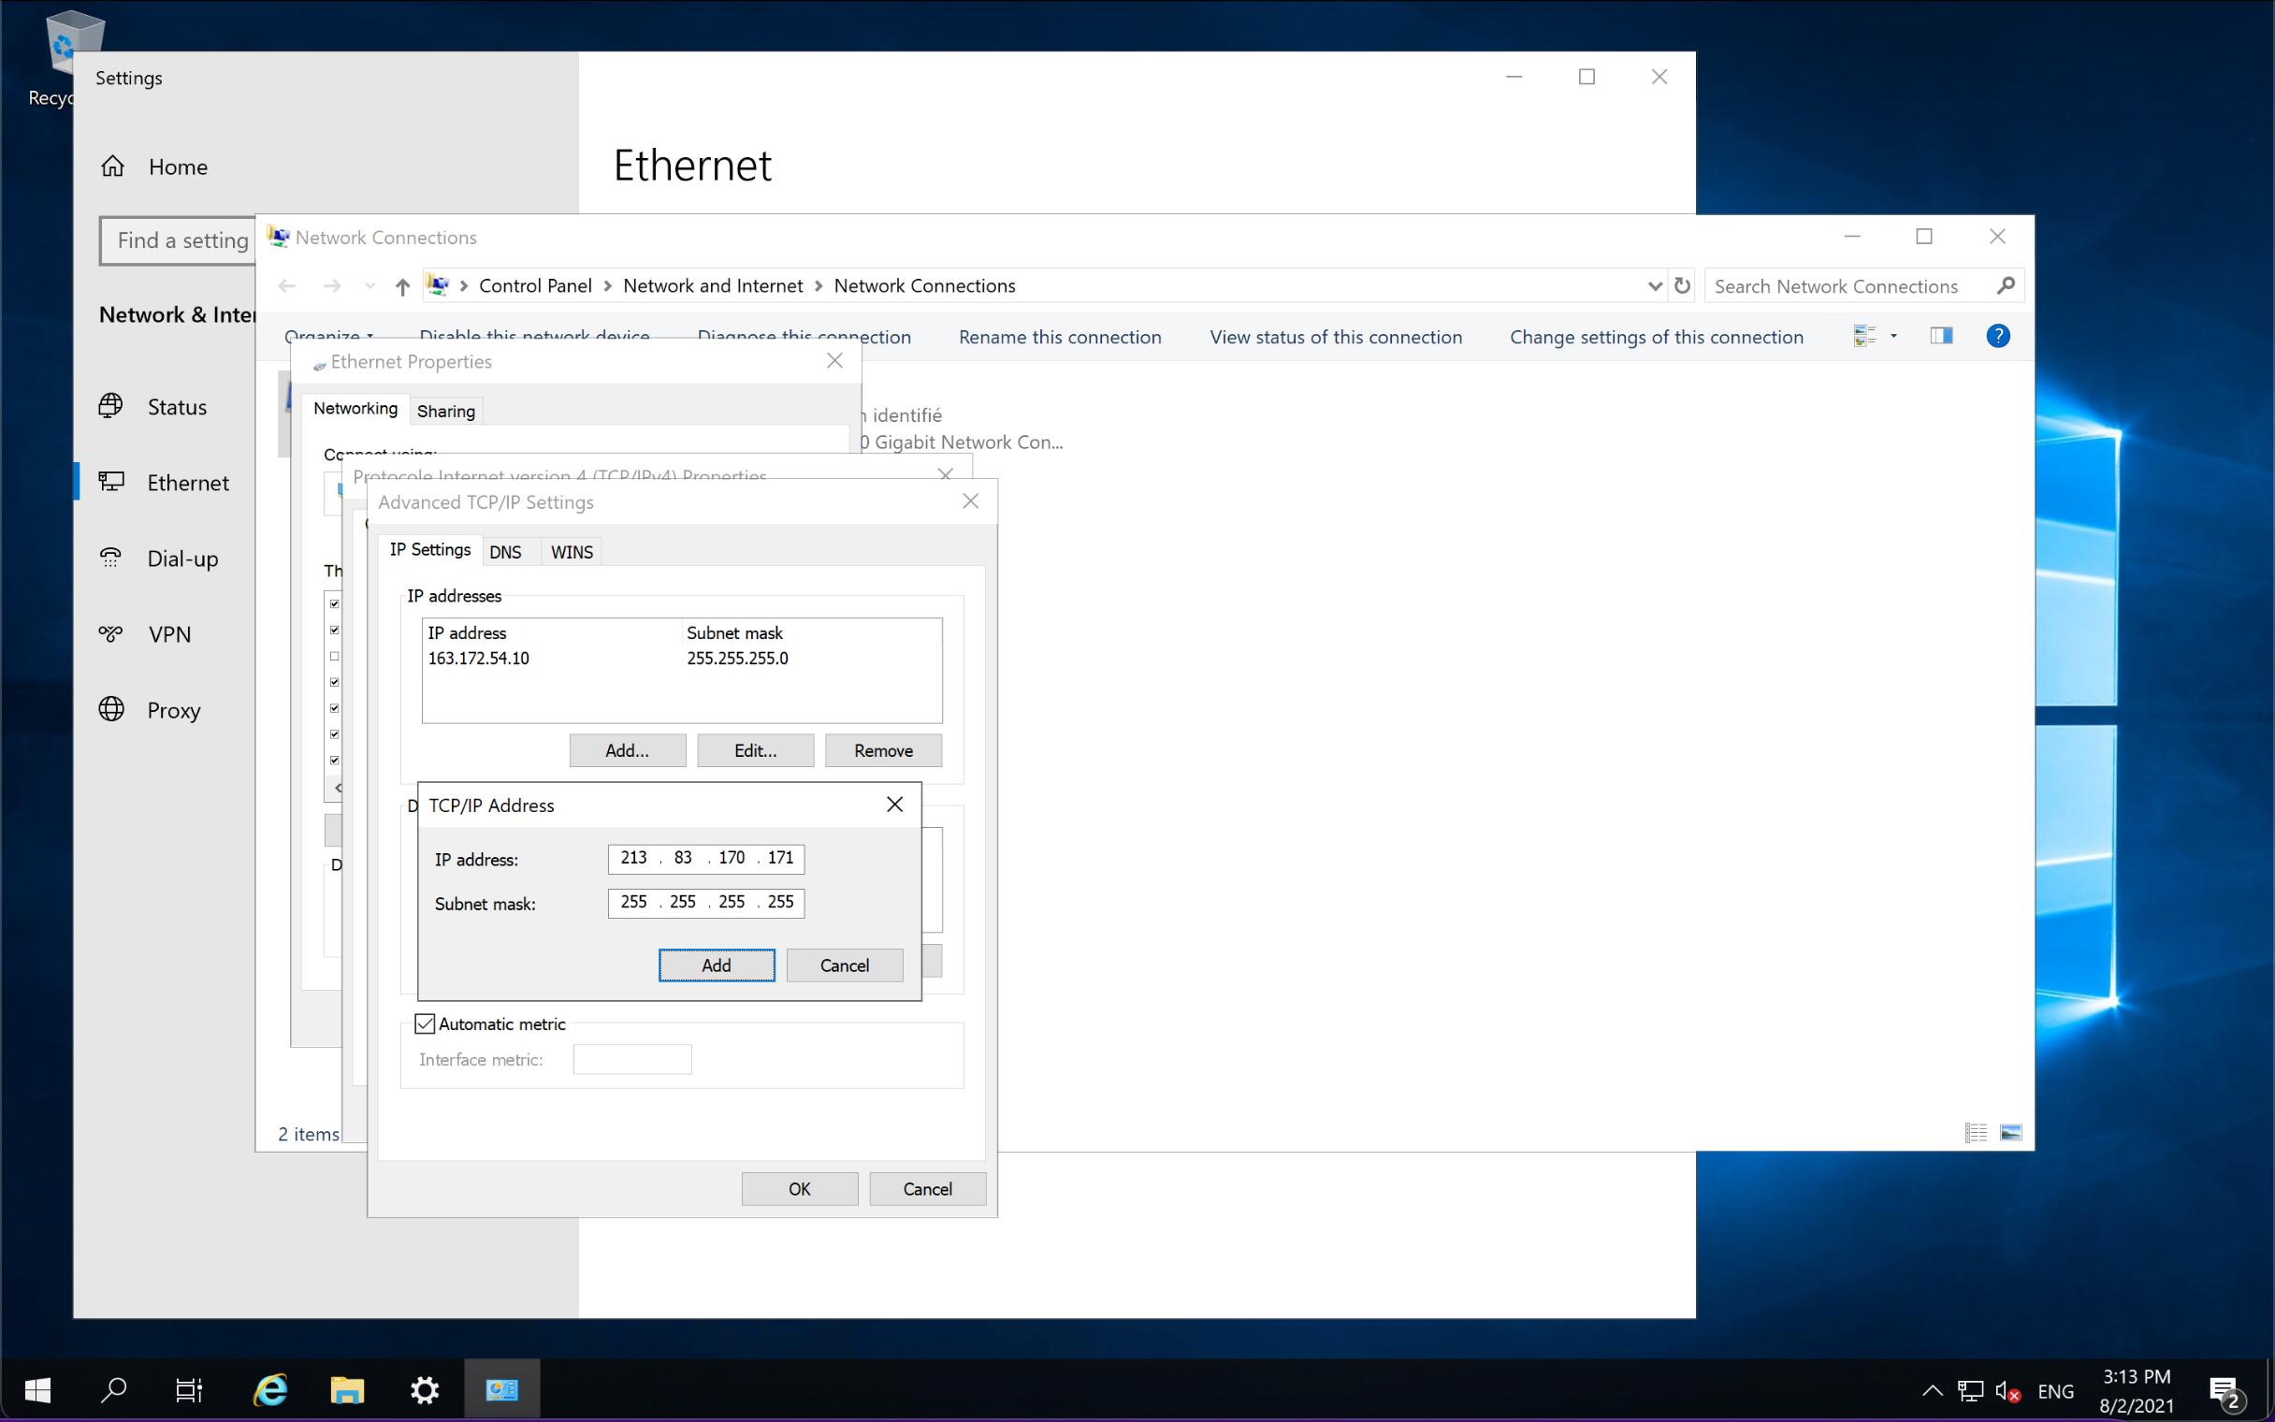Toggle the Automatic metric checkbox
The image size is (2275, 1422).
pos(426,1023)
